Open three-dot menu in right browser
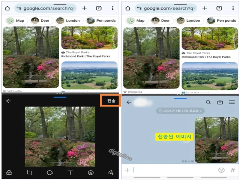The image size is (240, 180). [x=233, y=8]
